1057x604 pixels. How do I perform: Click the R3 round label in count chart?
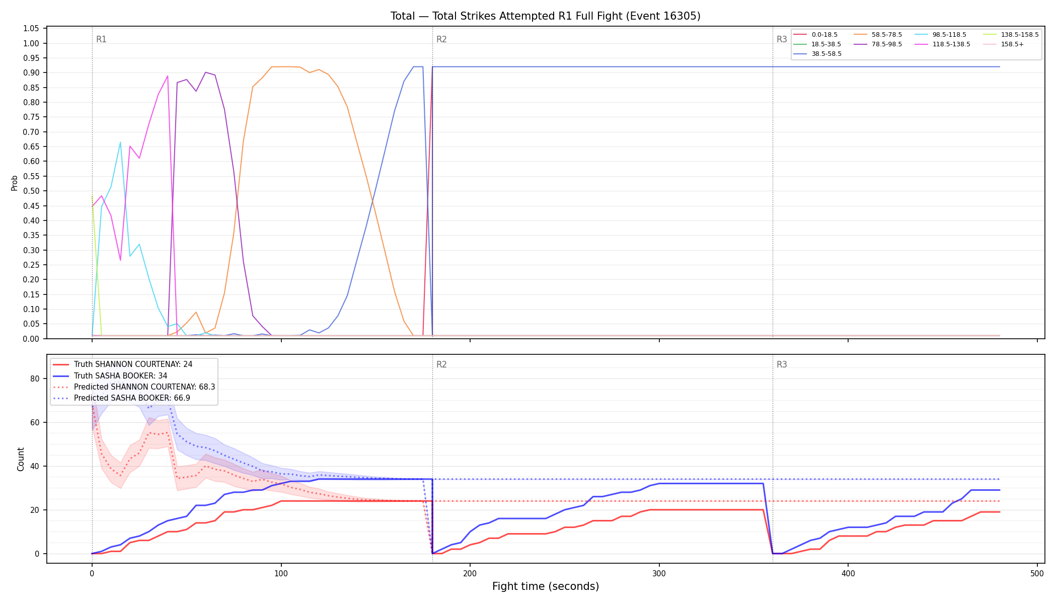click(x=782, y=364)
